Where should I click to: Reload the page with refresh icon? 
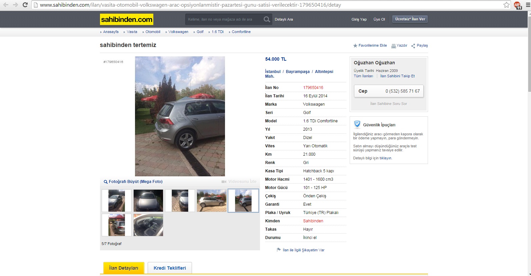tap(25, 5)
